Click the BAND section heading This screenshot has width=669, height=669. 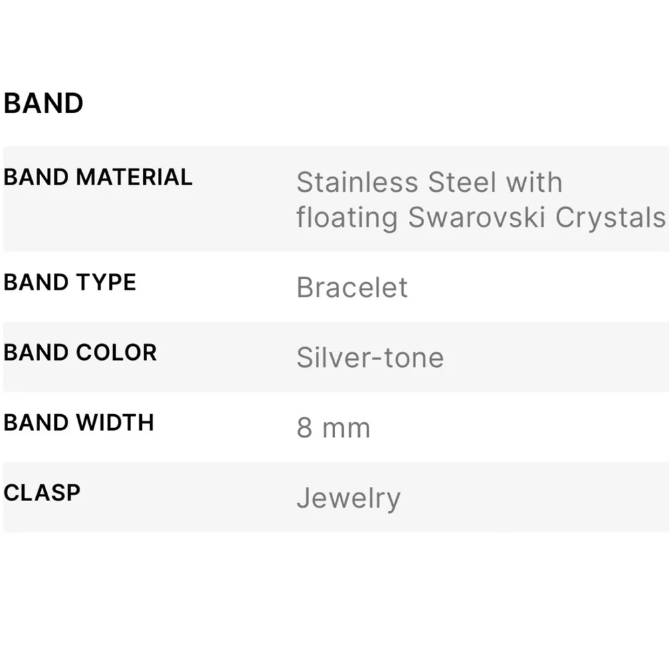point(43,104)
